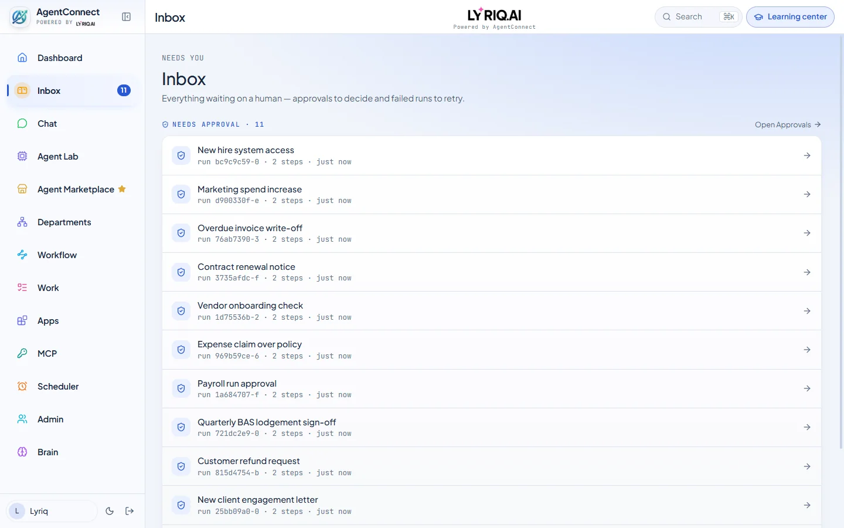Screen dimensions: 844x528
Task: Click the Agent Marketplace store icon
Action: pos(22,189)
